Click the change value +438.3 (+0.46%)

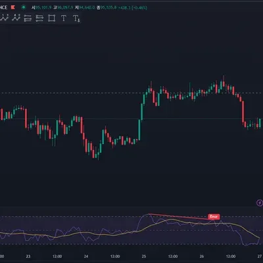[x=133, y=8]
